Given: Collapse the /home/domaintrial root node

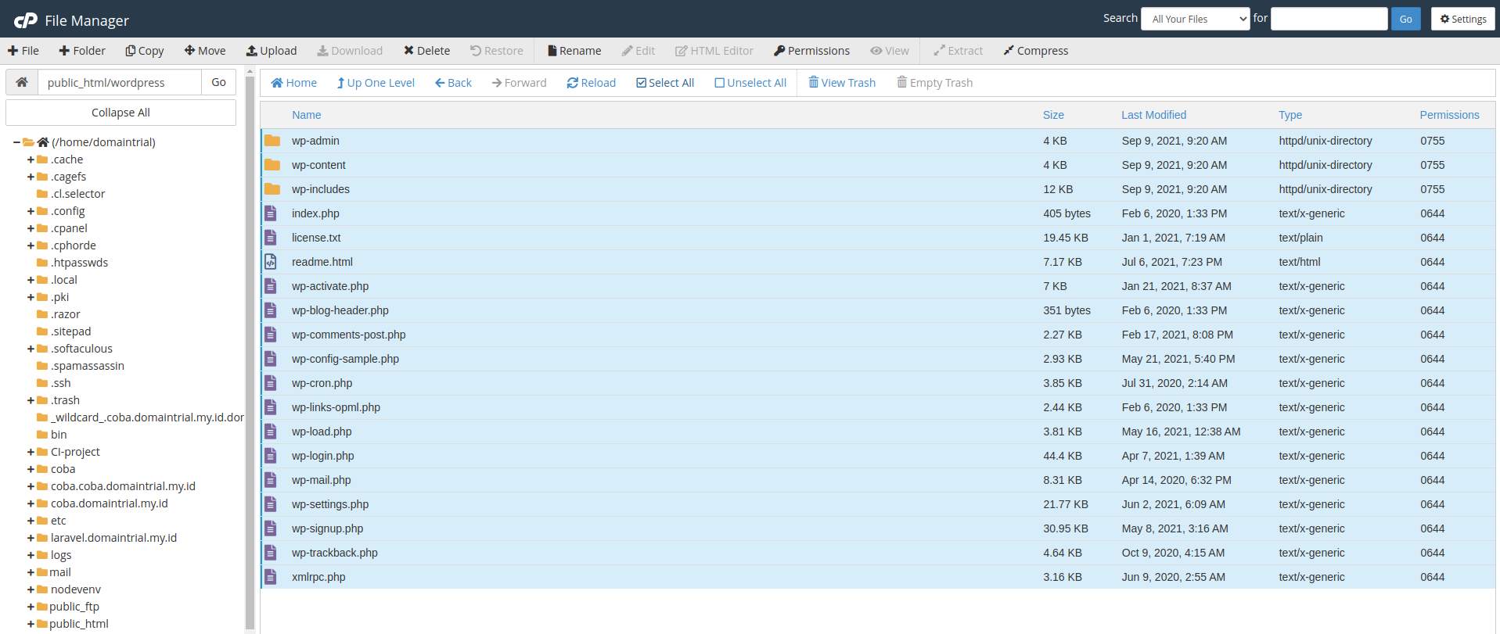Looking at the screenshot, I should click(x=16, y=142).
